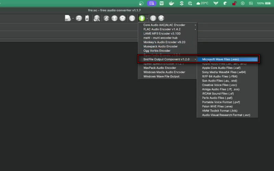Pick Ogg Vorbis Encoder
The image size is (274, 171).
157,51
